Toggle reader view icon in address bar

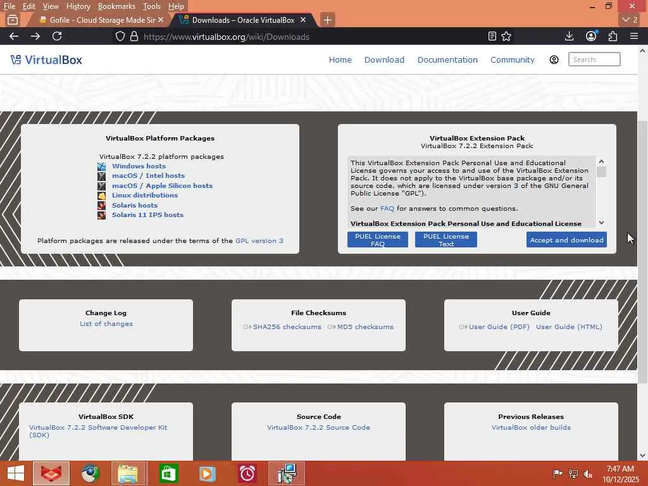492,36
